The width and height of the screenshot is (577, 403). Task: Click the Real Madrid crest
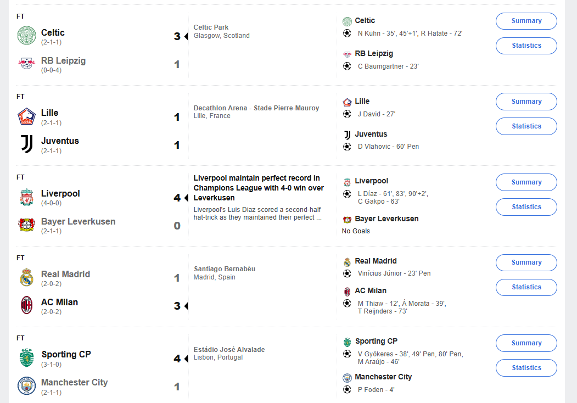click(26, 277)
